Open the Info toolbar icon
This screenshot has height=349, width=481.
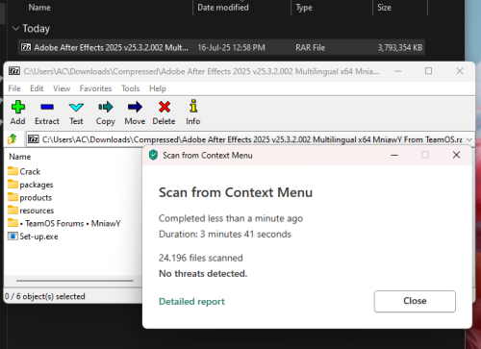click(x=193, y=106)
